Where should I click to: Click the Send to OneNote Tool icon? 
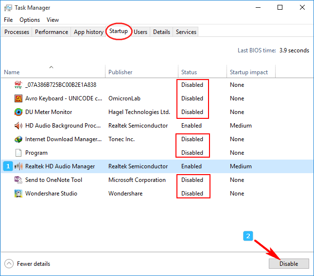[x=18, y=180]
